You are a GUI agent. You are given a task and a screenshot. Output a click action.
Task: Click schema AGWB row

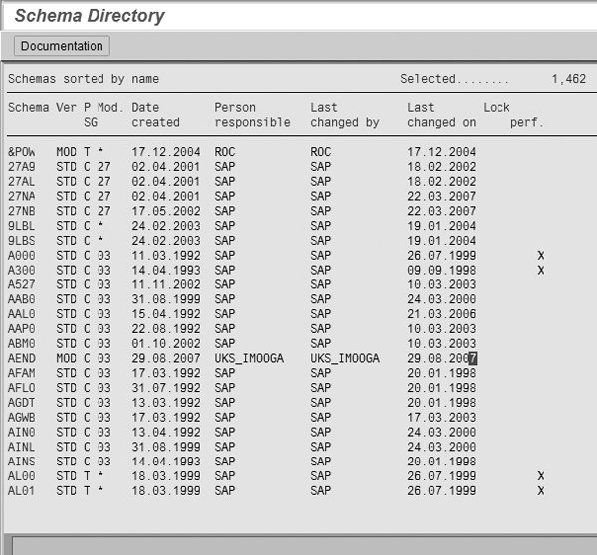[22, 416]
